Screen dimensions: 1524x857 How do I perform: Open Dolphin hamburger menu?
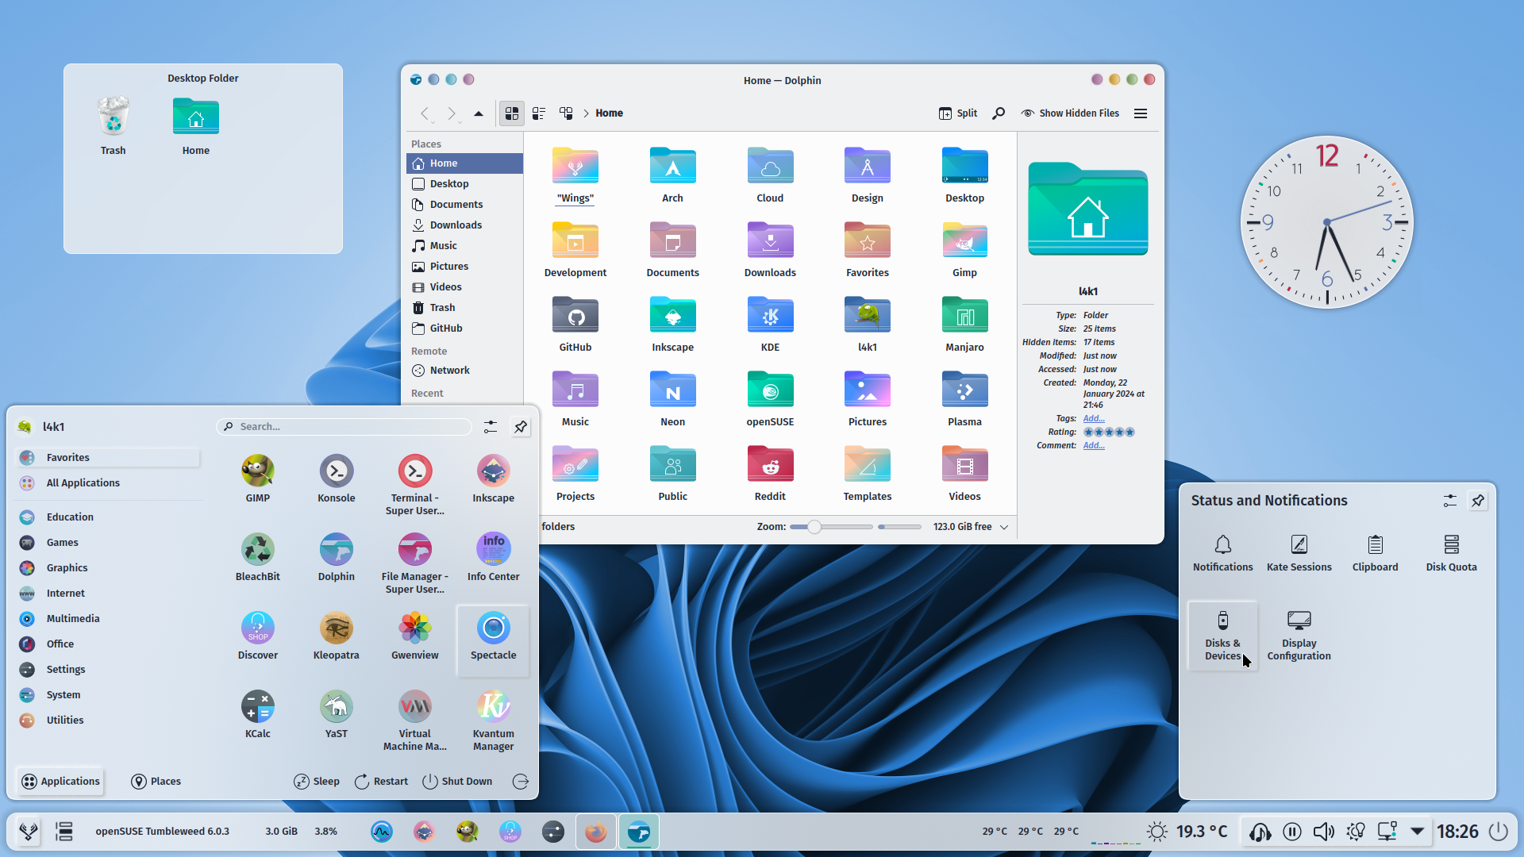point(1141,113)
